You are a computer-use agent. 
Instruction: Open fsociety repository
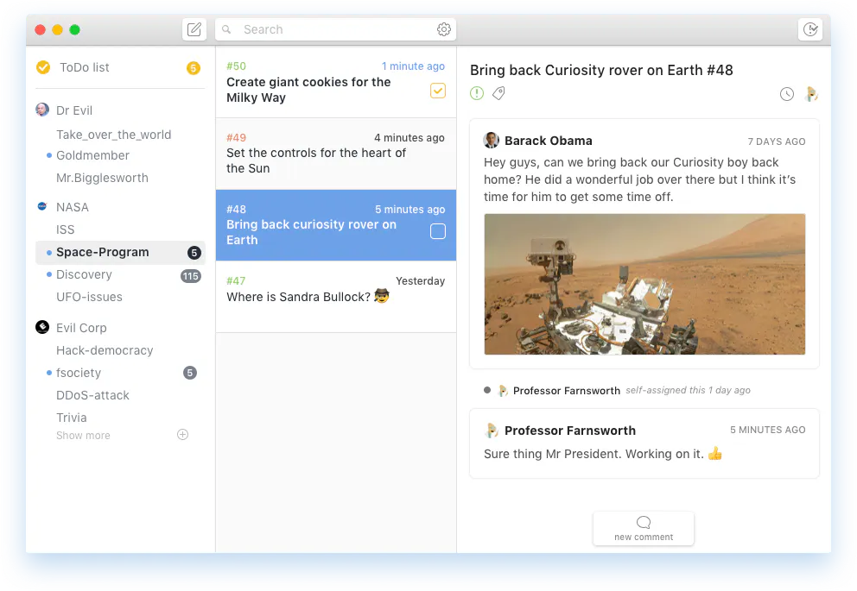(x=79, y=373)
